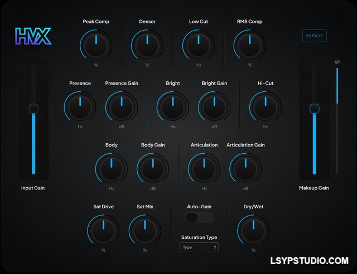Viewport: 357px width, 274px height.
Task: Click the Body frequency knob
Action: tap(111, 169)
